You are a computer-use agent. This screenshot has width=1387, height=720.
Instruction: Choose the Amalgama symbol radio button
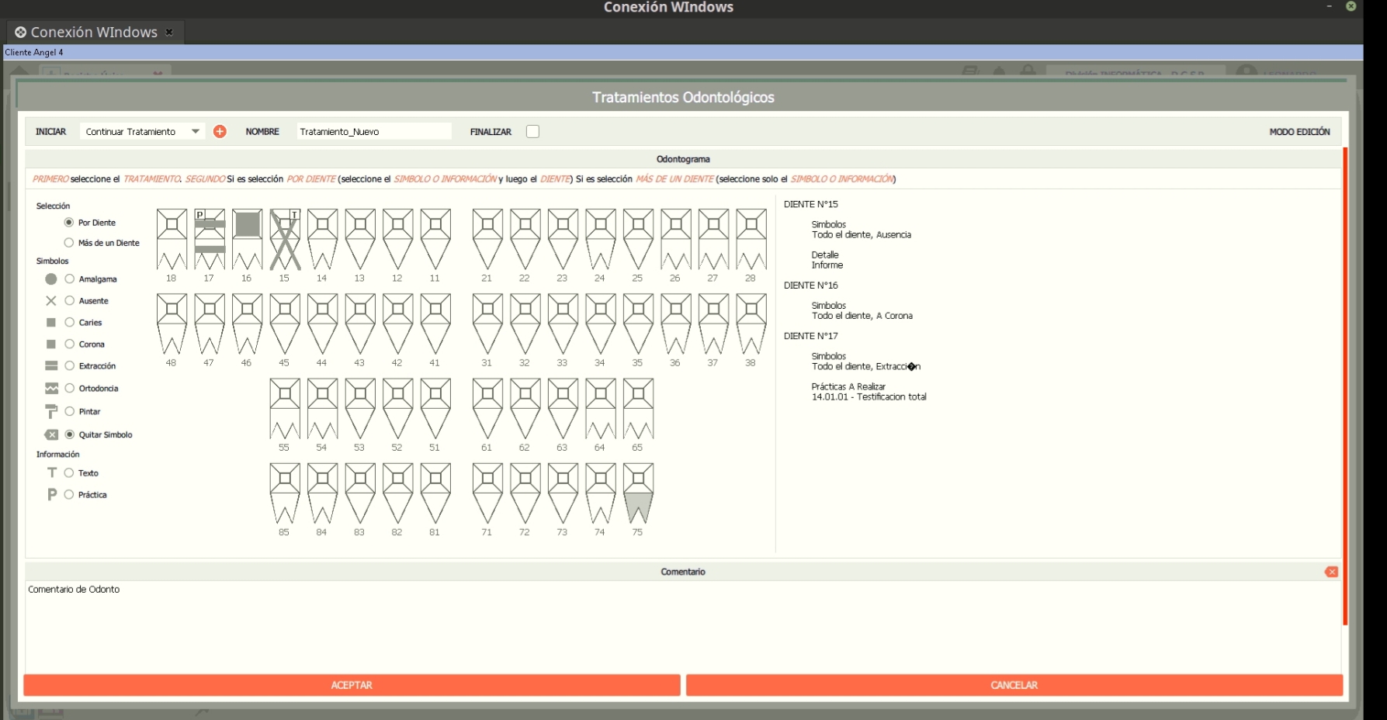(x=70, y=279)
